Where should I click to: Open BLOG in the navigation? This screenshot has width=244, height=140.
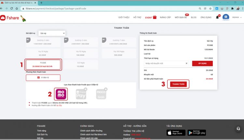coord(194,18)
